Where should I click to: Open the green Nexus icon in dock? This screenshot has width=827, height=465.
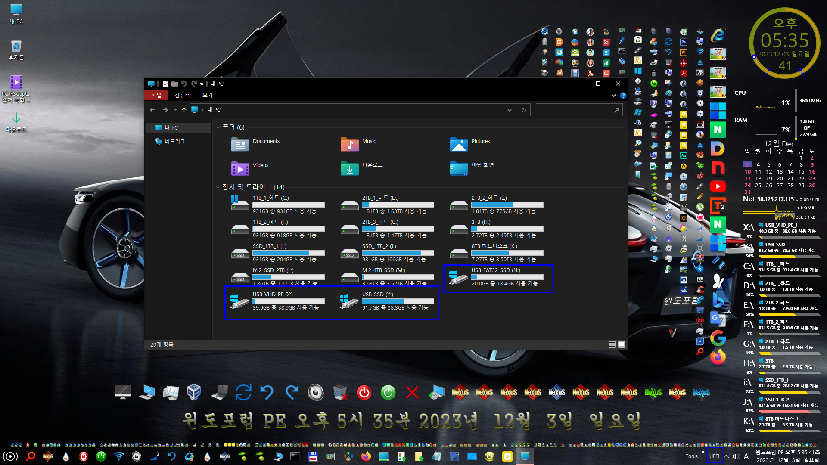click(x=653, y=392)
